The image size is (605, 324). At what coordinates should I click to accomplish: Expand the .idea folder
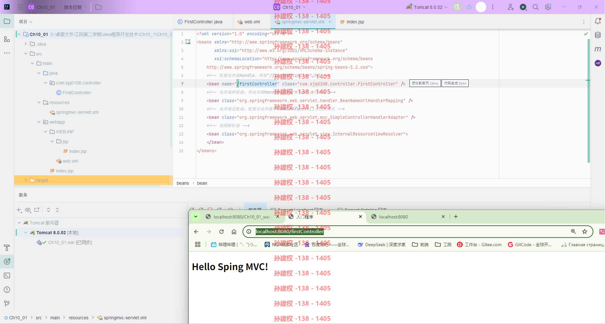[x=26, y=44]
